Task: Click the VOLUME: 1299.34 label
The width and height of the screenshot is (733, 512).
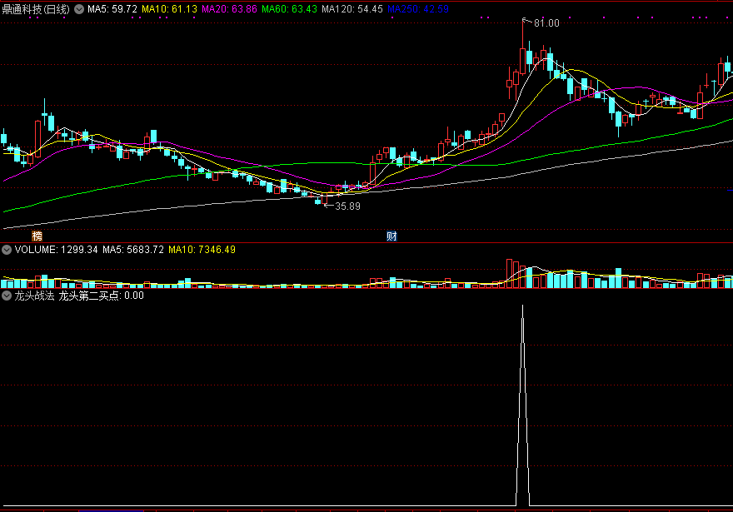Action: pyautogui.click(x=56, y=250)
